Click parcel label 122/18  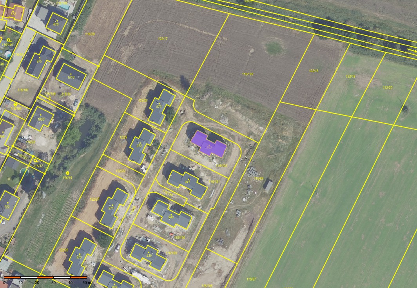click(314, 71)
